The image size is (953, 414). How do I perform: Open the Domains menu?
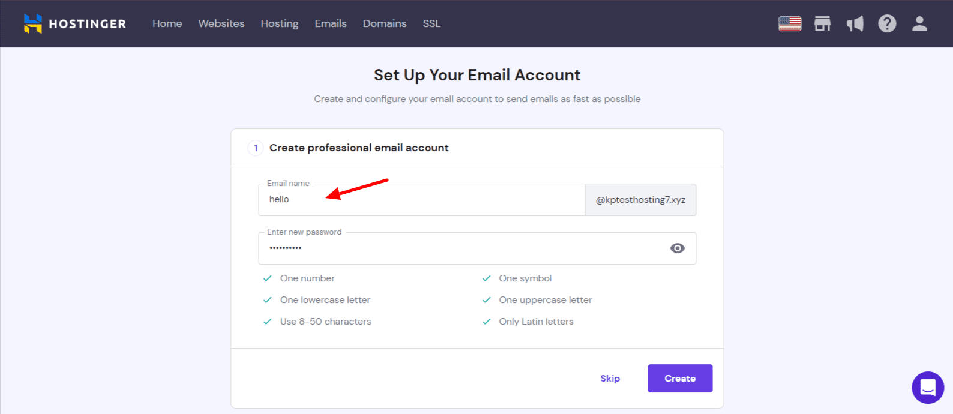click(385, 23)
